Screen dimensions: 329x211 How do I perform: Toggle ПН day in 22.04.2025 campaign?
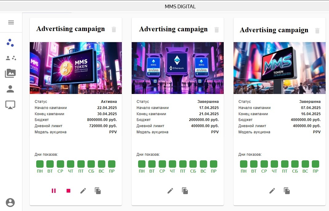coord(40,164)
